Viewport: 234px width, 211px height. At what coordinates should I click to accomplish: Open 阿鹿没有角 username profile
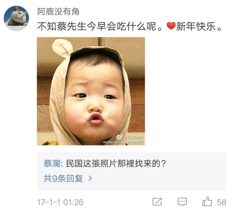(x=58, y=11)
